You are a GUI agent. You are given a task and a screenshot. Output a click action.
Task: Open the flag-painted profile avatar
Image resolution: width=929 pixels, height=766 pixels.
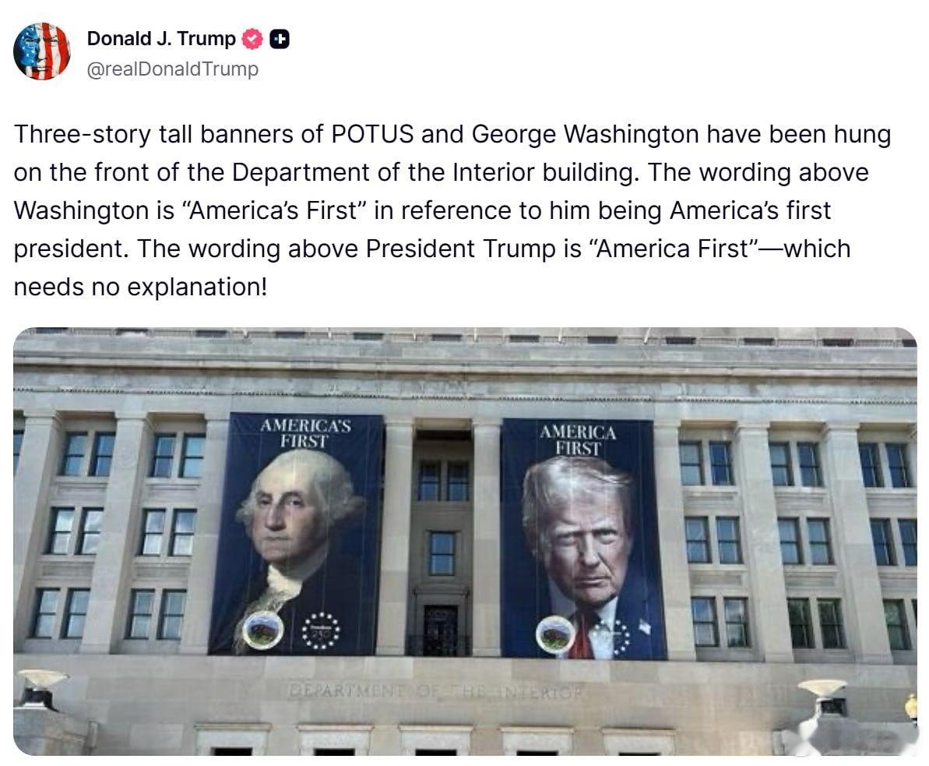42,51
